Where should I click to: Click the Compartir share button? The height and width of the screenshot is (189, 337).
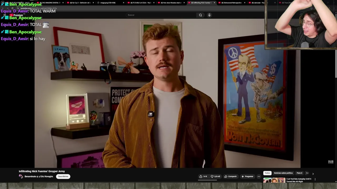tap(230, 176)
